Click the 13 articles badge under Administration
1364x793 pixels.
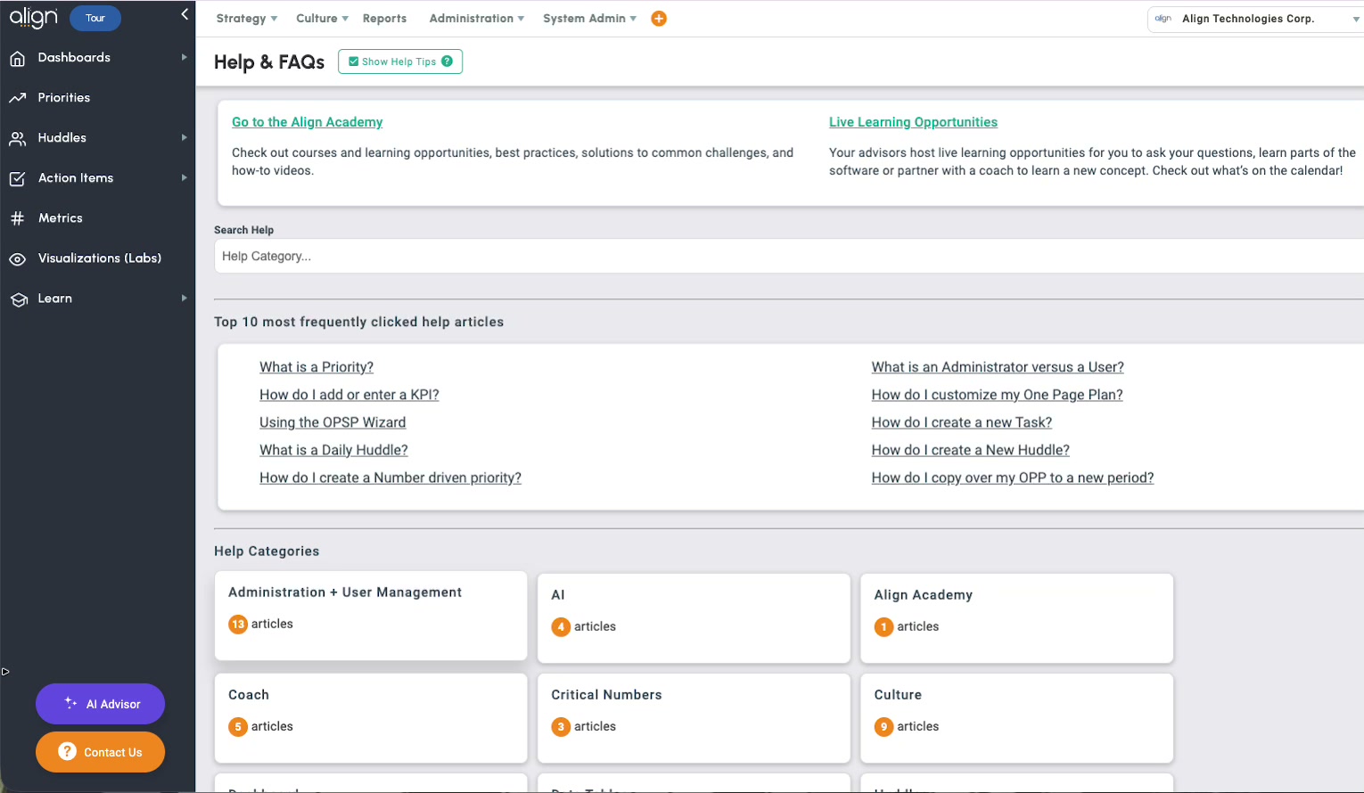(x=238, y=625)
